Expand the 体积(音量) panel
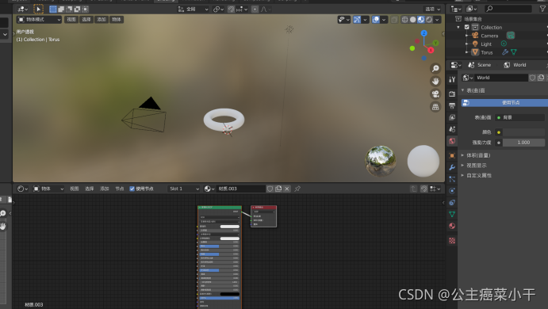This screenshot has width=548, height=309. (x=478, y=155)
